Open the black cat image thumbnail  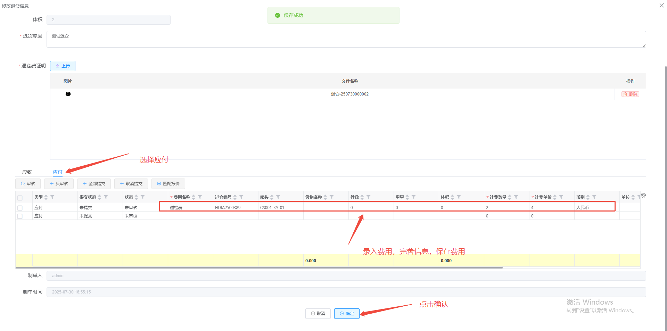tap(68, 94)
